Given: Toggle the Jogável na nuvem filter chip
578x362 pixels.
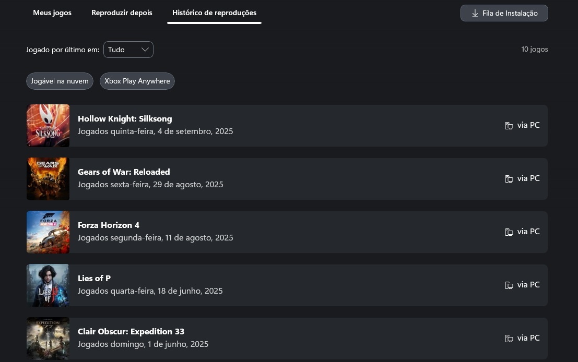Looking at the screenshot, I should pyautogui.click(x=60, y=81).
